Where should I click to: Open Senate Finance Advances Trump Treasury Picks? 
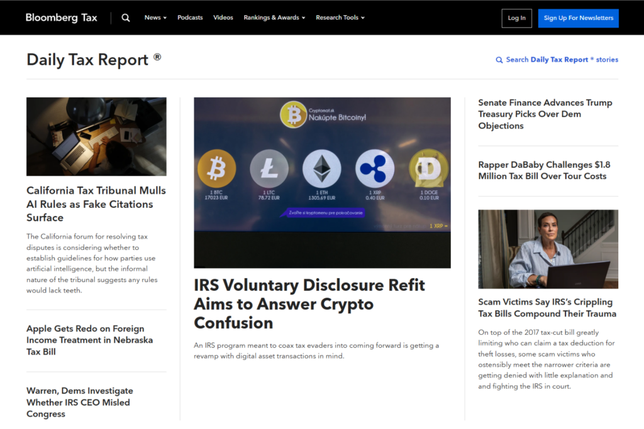coord(545,114)
